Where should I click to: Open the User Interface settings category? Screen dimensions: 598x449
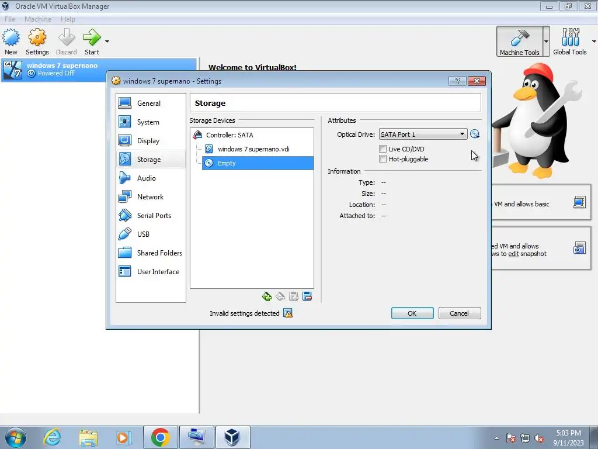tap(151, 271)
